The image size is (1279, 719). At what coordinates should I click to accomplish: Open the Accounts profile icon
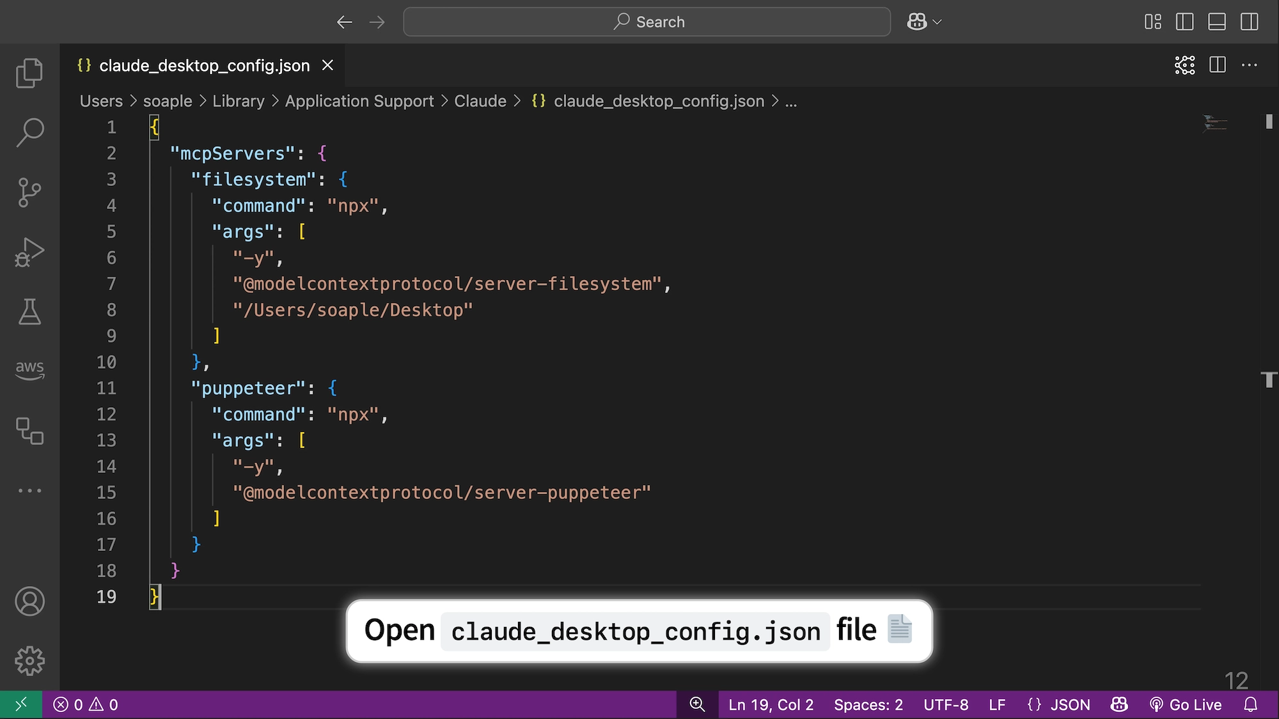pos(29,601)
